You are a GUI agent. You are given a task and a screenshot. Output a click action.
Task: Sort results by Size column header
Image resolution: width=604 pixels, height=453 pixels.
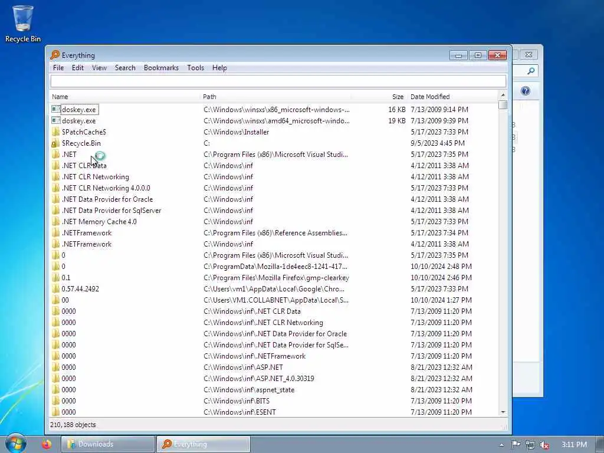pos(379,97)
